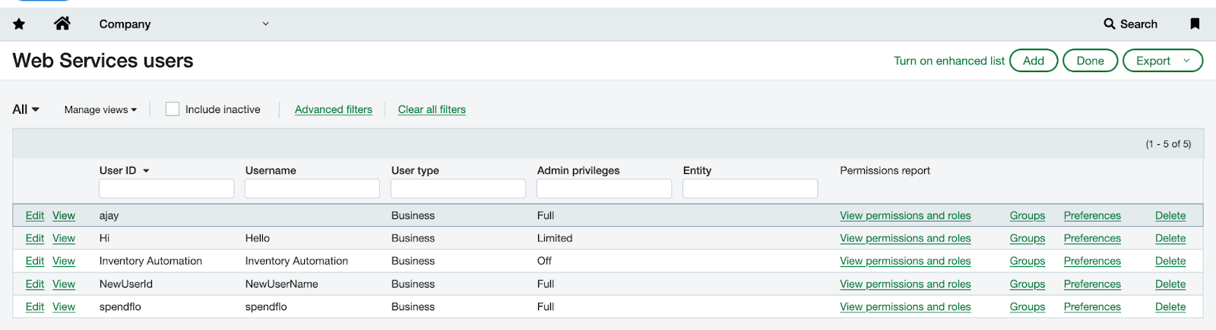Open the Manage views dropdown
Screen dimensions: 1216x330
click(x=100, y=109)
